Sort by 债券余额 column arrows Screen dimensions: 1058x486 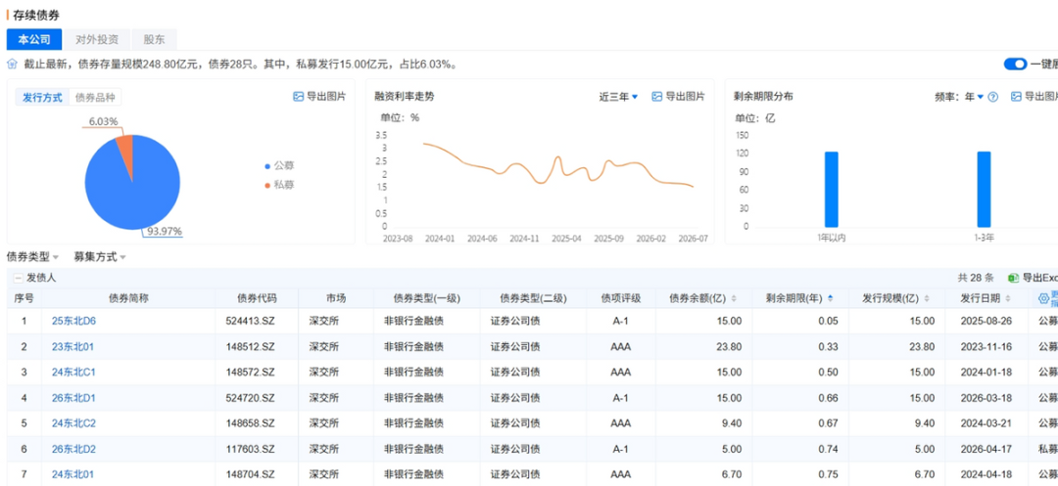(x=734, y=298)
